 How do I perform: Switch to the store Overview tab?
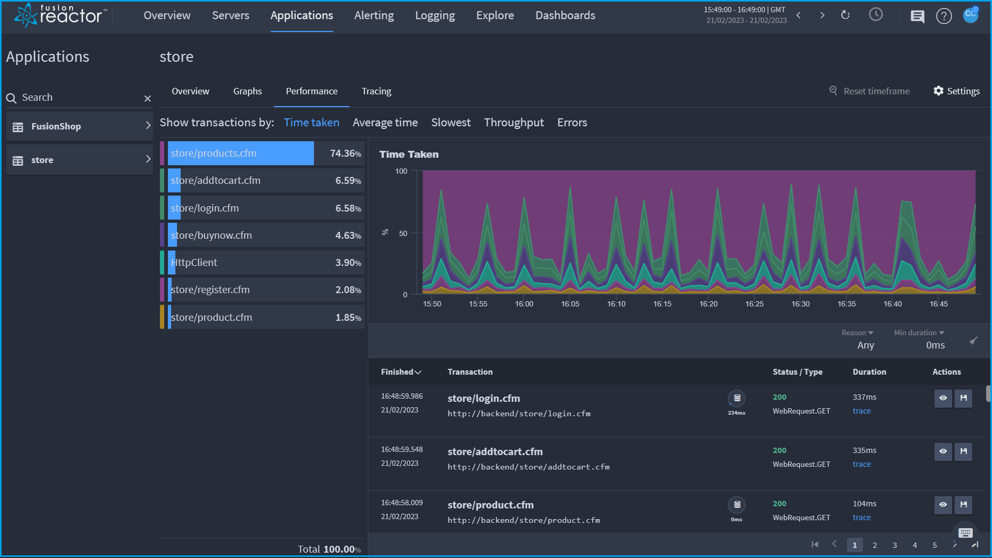point(190,91)
